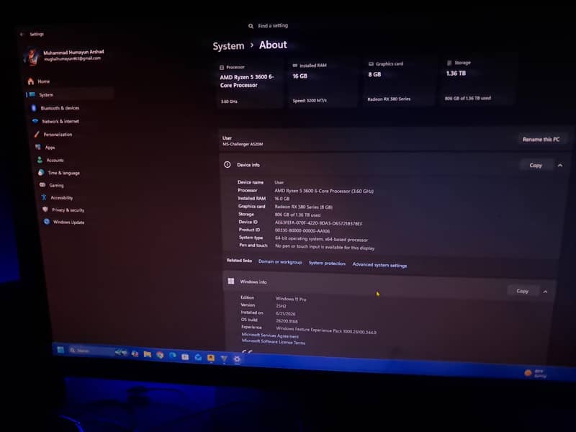Image resolution: width=576 pixels, height=432 pixels.
Task: Click the Time & language globe icon
Action: (x=41, y=172)
